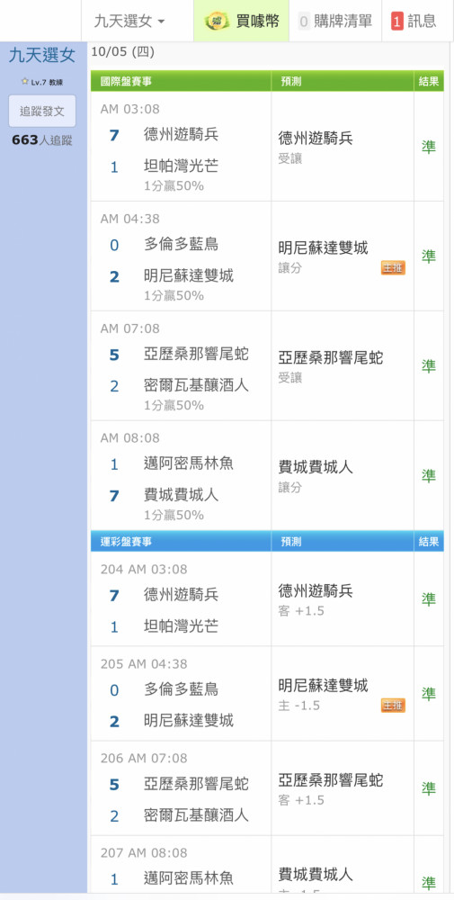Click the purchase list count badge
The width and height of the screenshot is (454, 900).
coord(304,22)
